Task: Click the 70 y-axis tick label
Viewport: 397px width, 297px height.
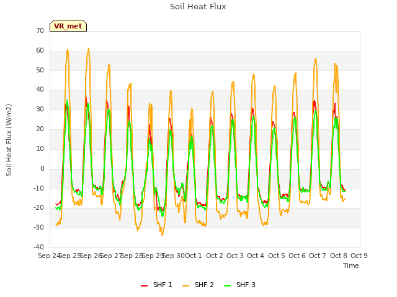Action: click(x=40, y=30)
